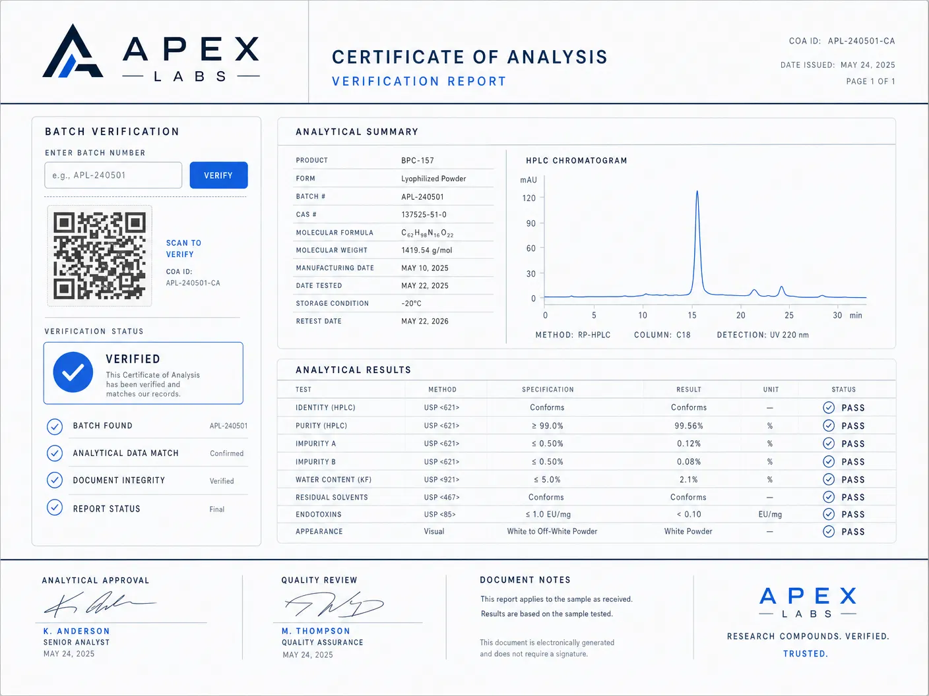Click the date issued 'MAY 24, 2025' in header

[868, 65]
